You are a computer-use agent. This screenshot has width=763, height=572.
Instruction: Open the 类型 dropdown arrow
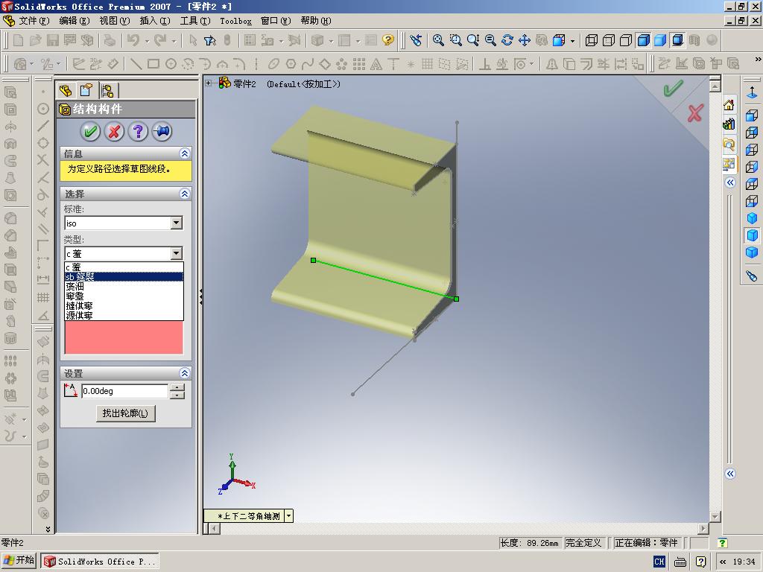click(177, 253)
